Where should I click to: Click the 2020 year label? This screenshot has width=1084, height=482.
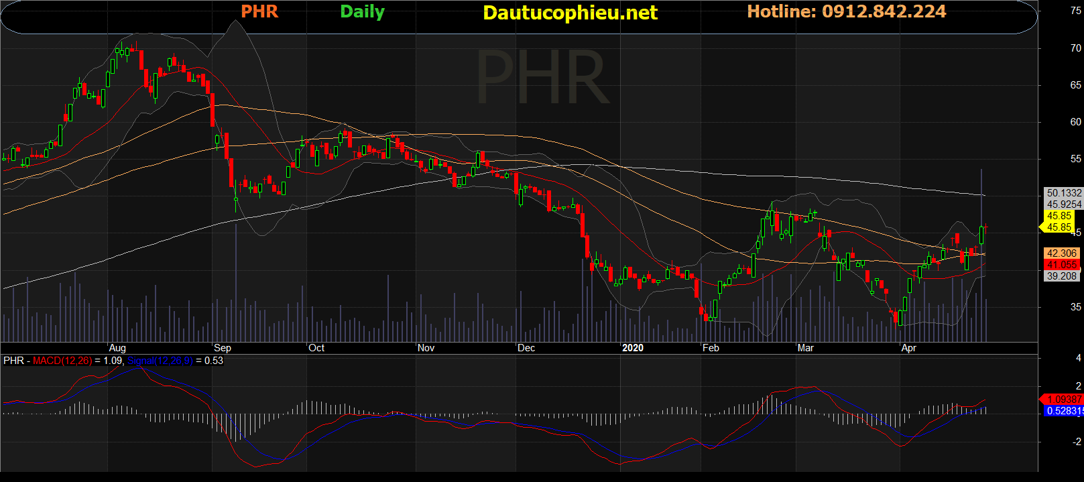(633, 348)
